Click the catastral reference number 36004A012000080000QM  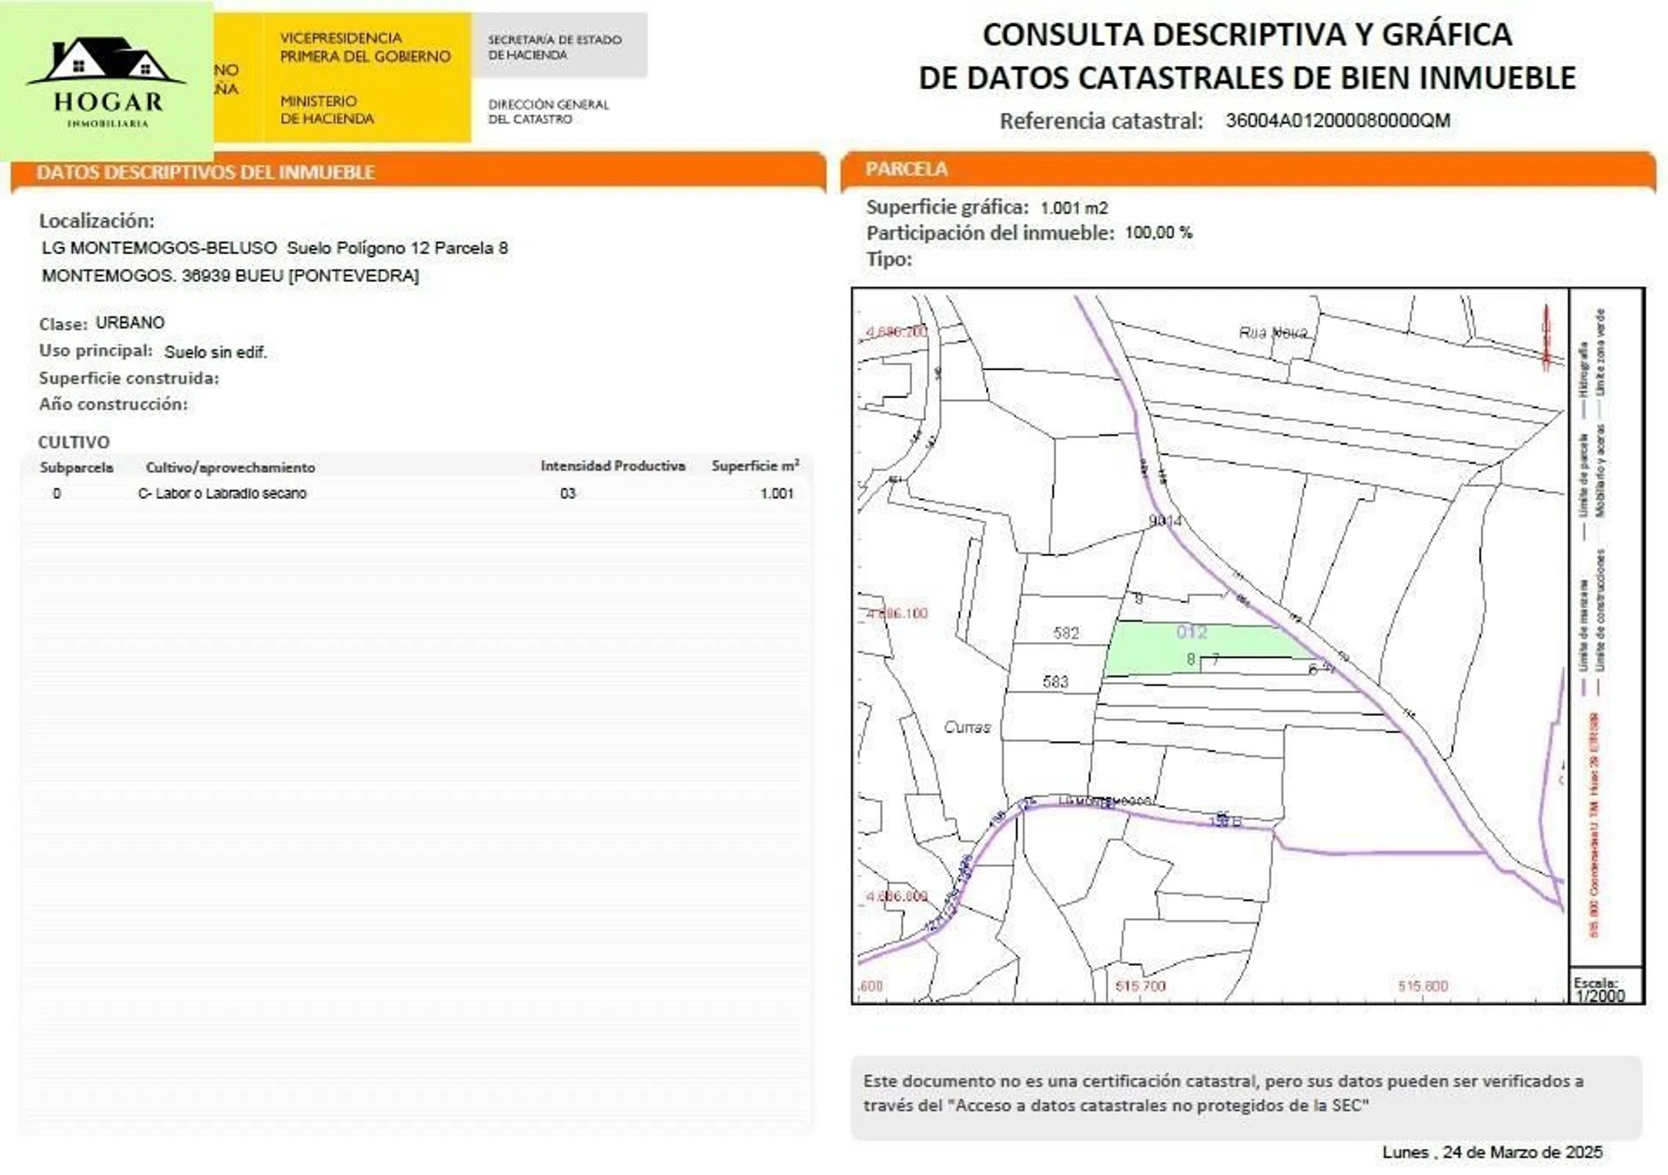point(1337,121)
